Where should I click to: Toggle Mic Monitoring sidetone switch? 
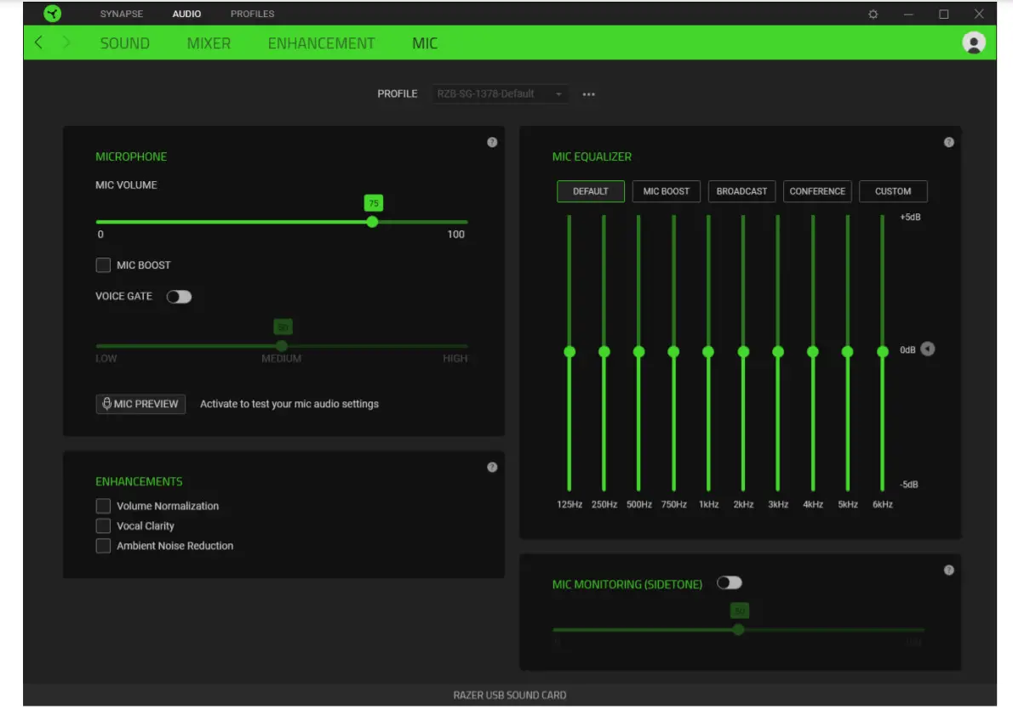(x=730, y=582)
